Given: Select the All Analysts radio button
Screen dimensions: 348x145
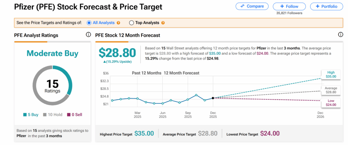Looking at the screenshot, I should point(89,23).
